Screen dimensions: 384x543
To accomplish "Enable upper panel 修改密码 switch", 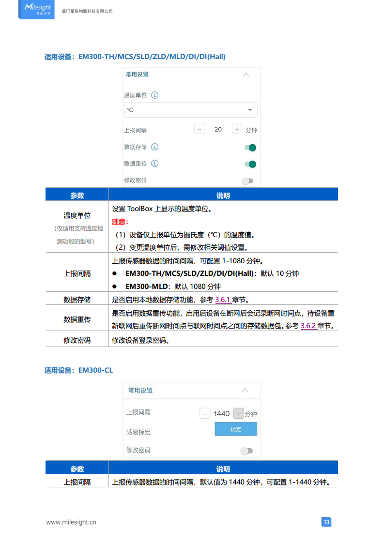I will 248,181.
